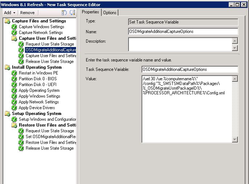Click checkmark icon beside Restore User Files and Settings
Viewport: 249px width, 184px height.
coord(21,142)
